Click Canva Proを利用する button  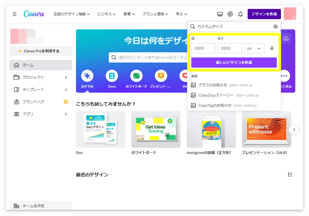pos(40,51)
